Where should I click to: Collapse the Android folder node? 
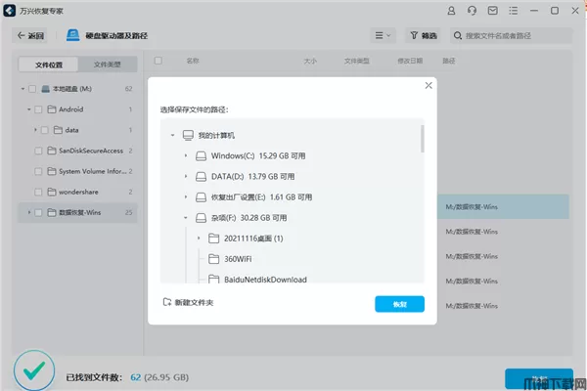(x=28, y=109)
